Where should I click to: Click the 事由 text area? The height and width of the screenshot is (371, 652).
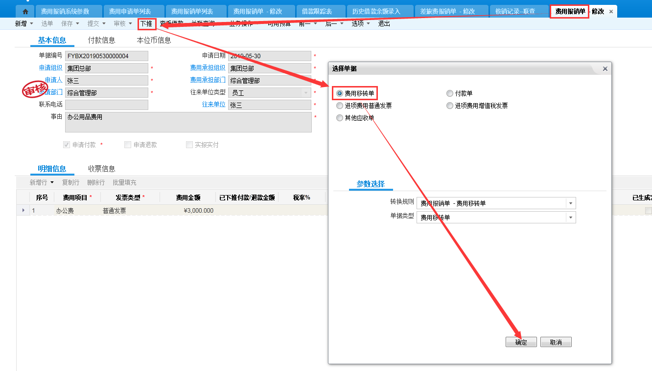188,122
